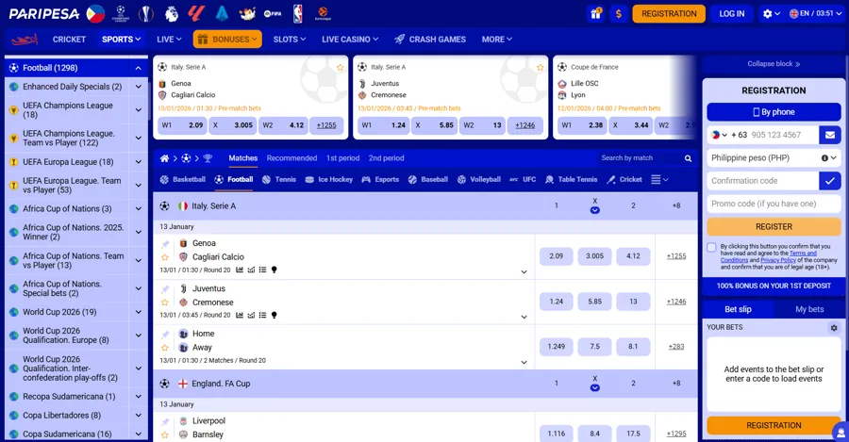849x442 pixels.
Task: Open statistics chart icon for Genoa match
Action: coord(240,270)
